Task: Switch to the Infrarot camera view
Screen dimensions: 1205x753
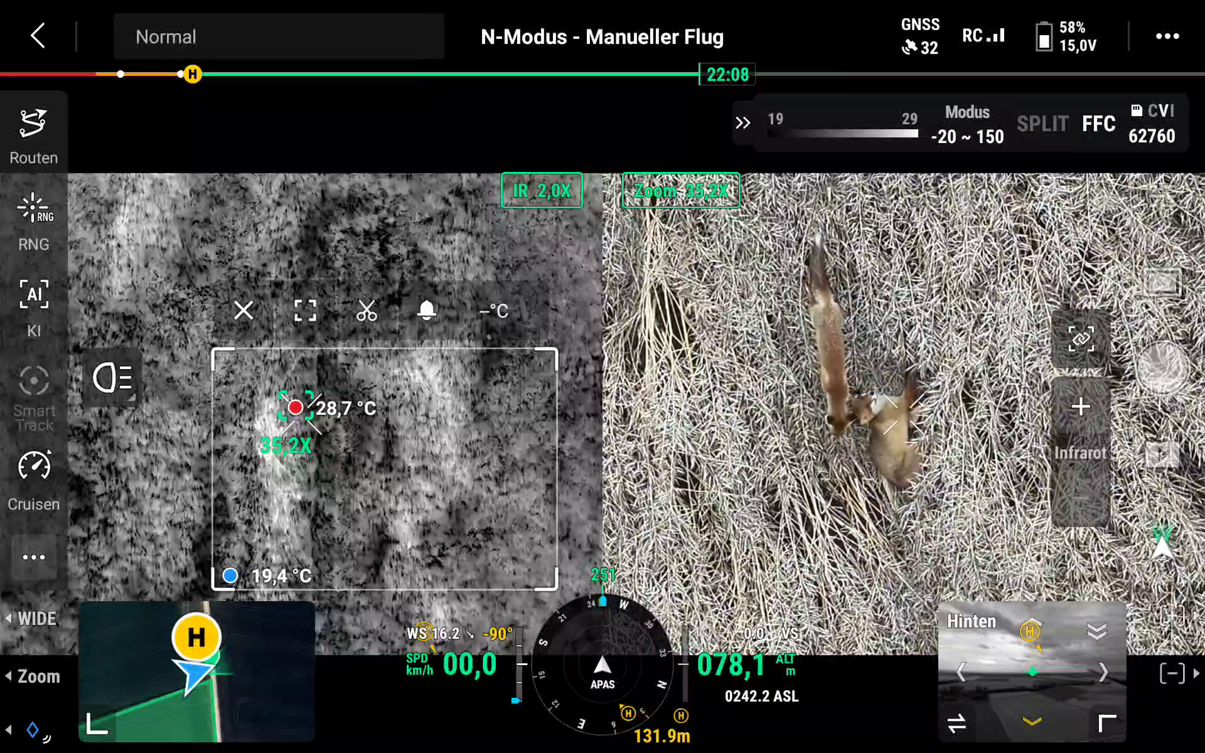Action: tap(1080, 452)
